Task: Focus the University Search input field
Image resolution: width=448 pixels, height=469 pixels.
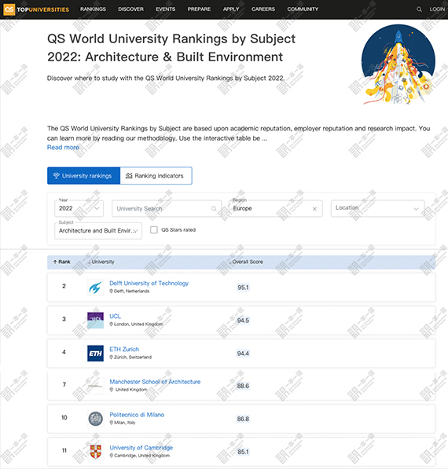Action: point(167,208)
